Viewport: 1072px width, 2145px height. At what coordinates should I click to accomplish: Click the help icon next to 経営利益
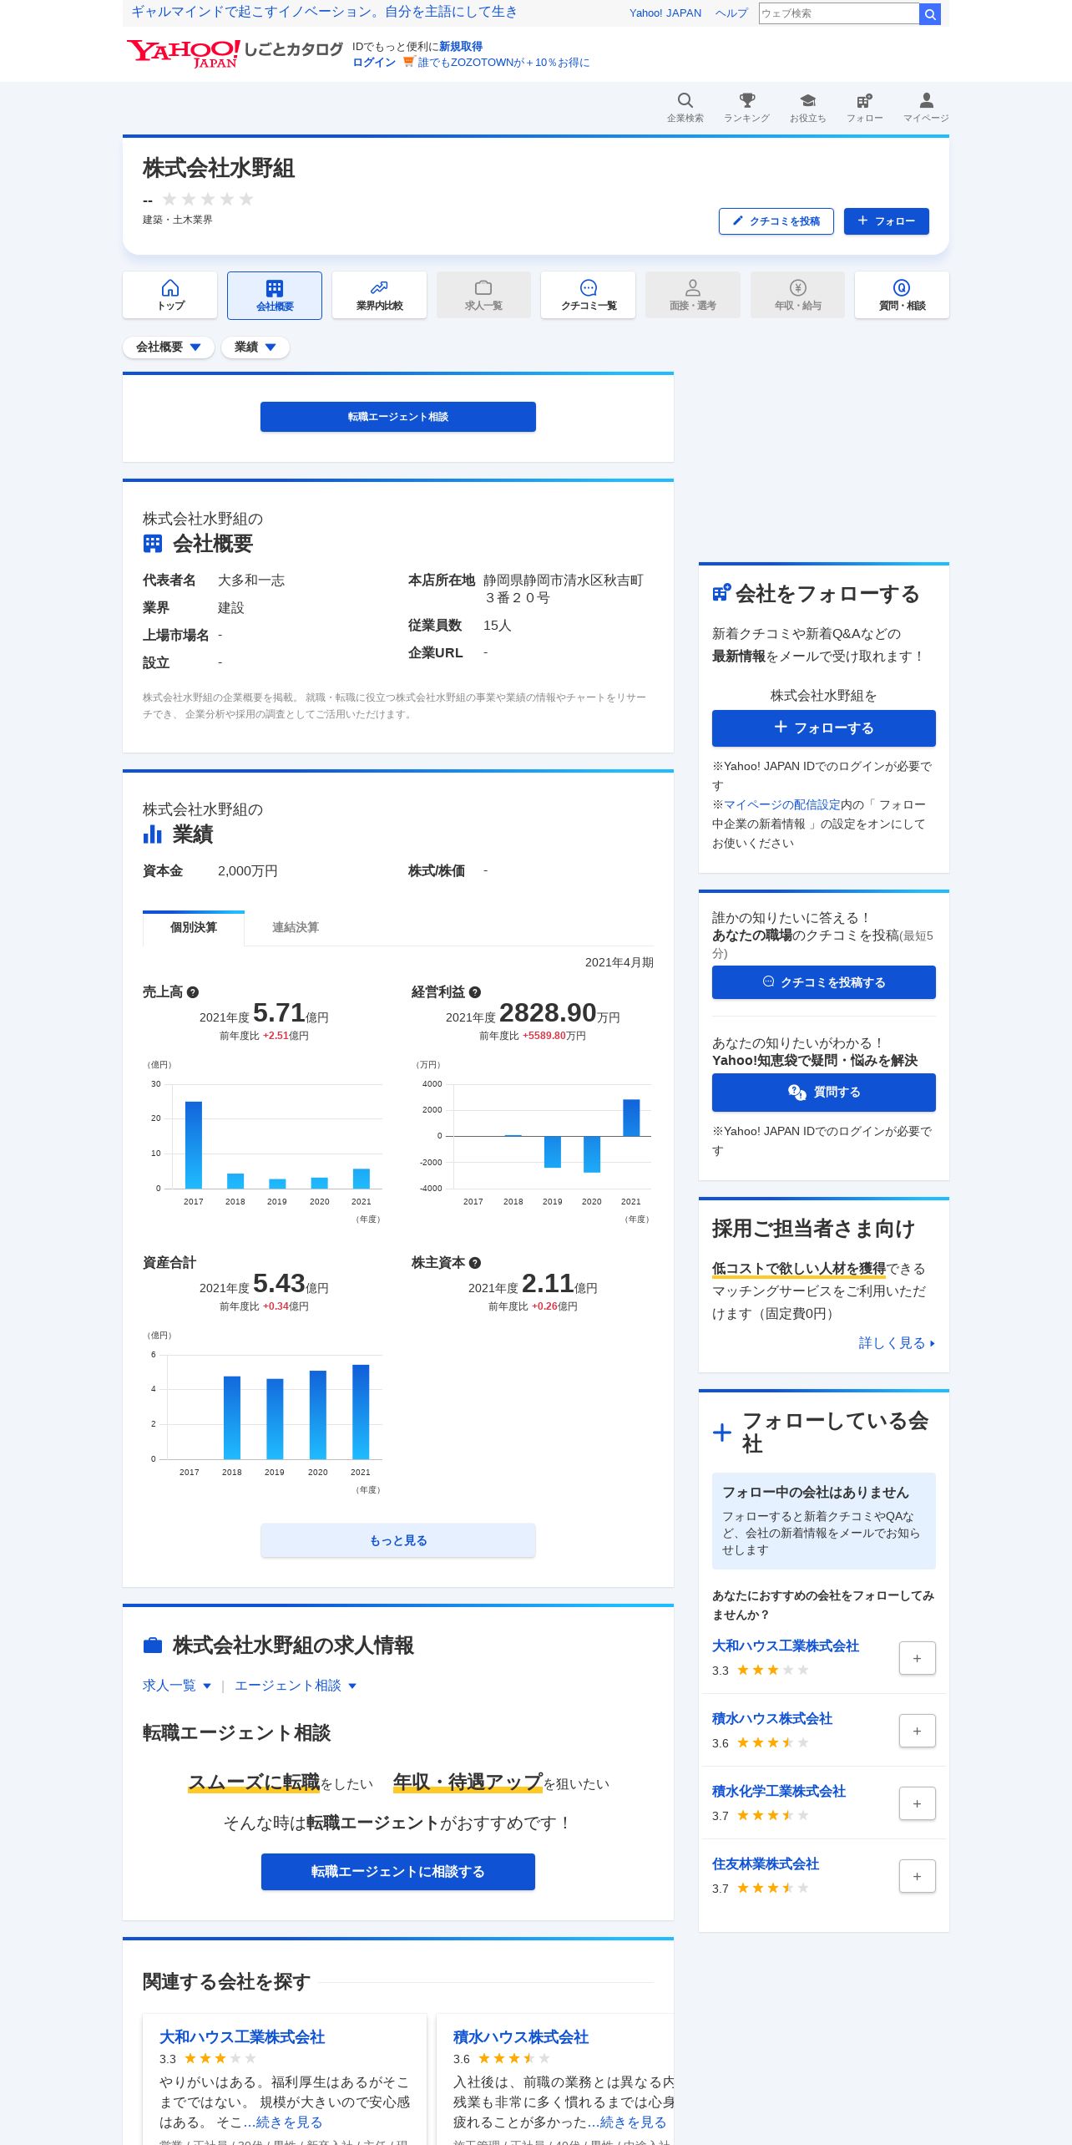(475, 992)
